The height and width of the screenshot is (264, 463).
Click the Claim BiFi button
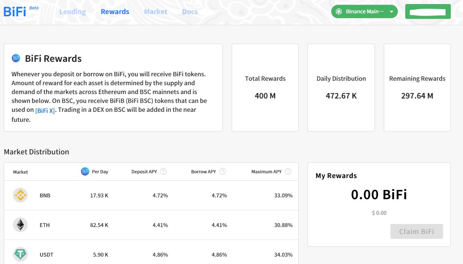416,231
